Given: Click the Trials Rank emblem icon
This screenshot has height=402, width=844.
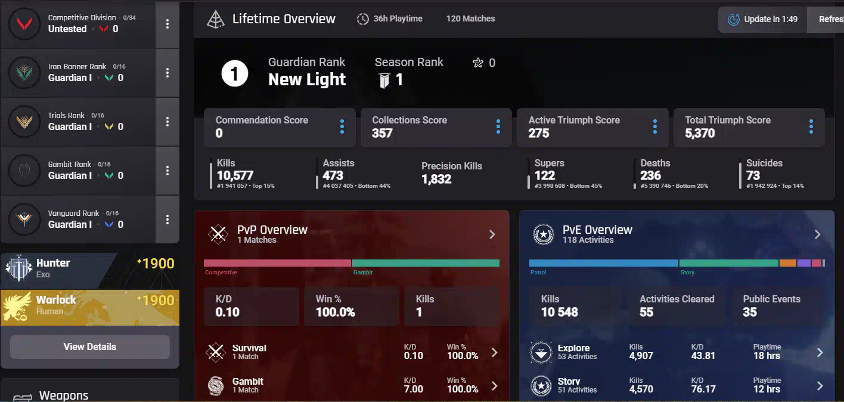Looking at the screenshot, I should coord(24,122).
